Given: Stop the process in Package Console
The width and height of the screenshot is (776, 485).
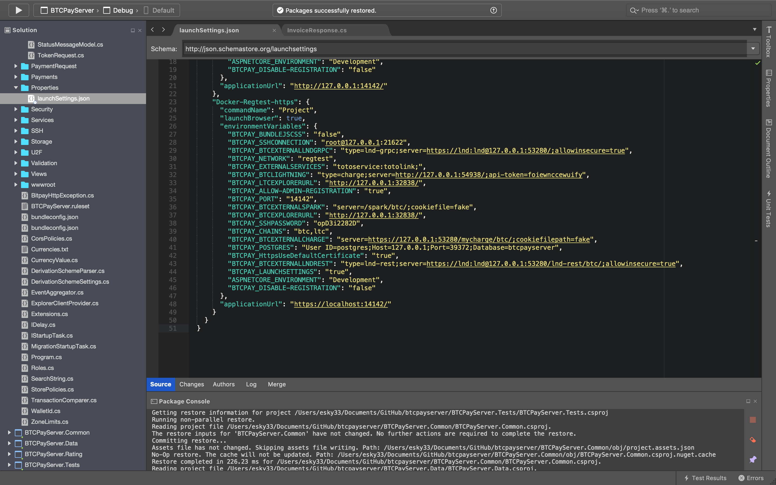Looking at the screenshot, I should tap(753, 420).
